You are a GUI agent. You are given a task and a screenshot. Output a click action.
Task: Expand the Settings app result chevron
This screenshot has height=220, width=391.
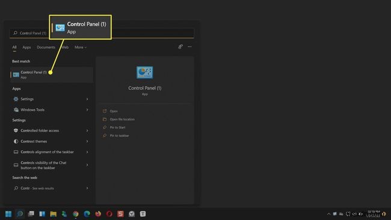(87, 99)
